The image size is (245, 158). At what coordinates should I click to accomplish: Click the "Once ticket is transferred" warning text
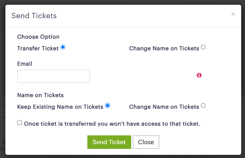point(112,124)
